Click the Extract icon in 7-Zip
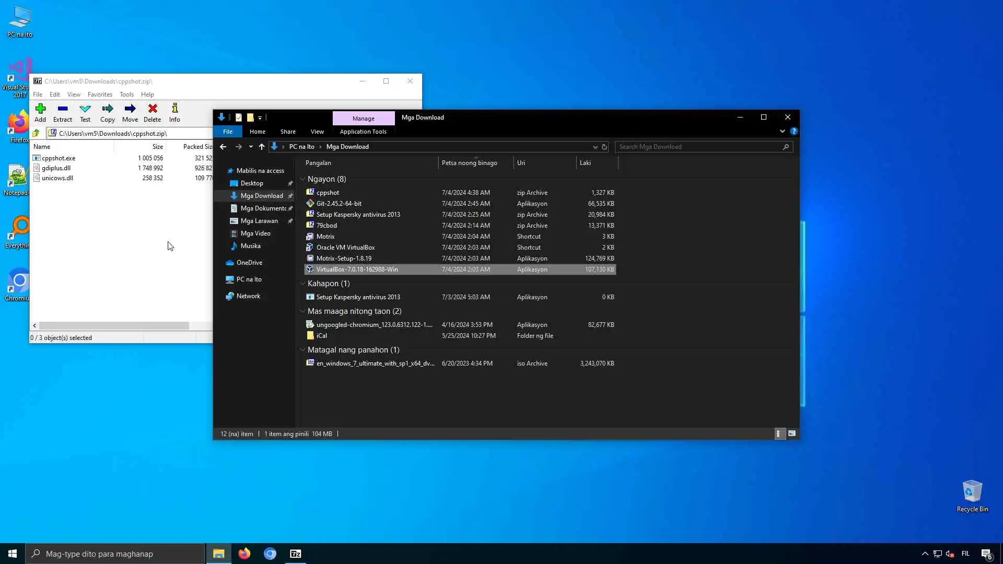The height and width of the screenshot is (564, 1003). pos(63,112)
